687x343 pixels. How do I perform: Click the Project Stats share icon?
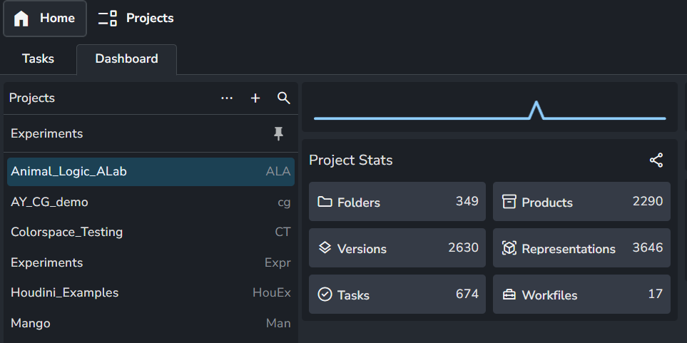656,160
